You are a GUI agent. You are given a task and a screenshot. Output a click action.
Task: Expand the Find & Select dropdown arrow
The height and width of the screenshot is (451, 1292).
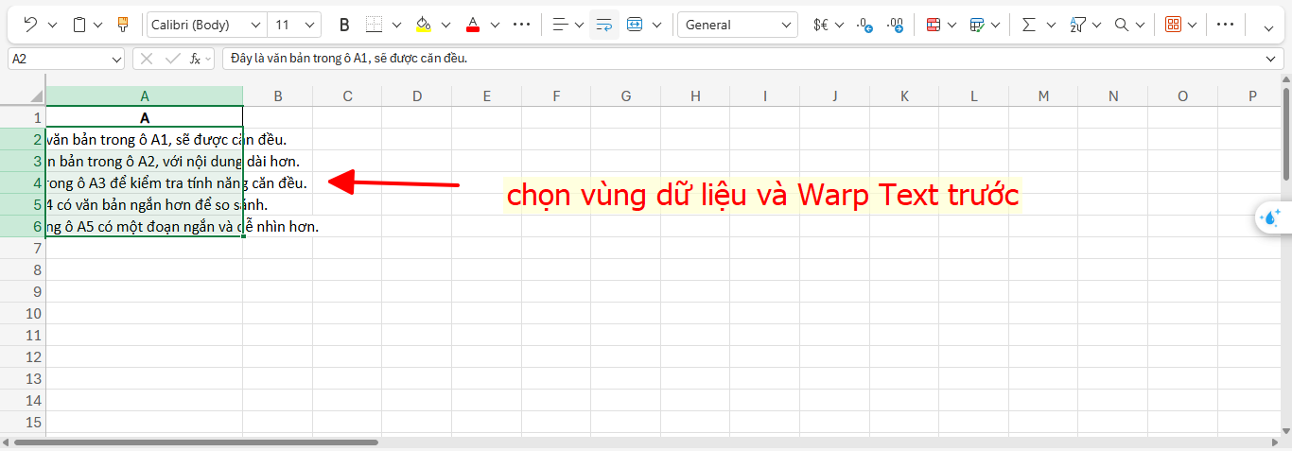tap(1142, 25)
